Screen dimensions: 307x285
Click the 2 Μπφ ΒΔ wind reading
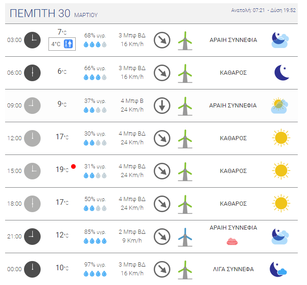click(132, 232)
